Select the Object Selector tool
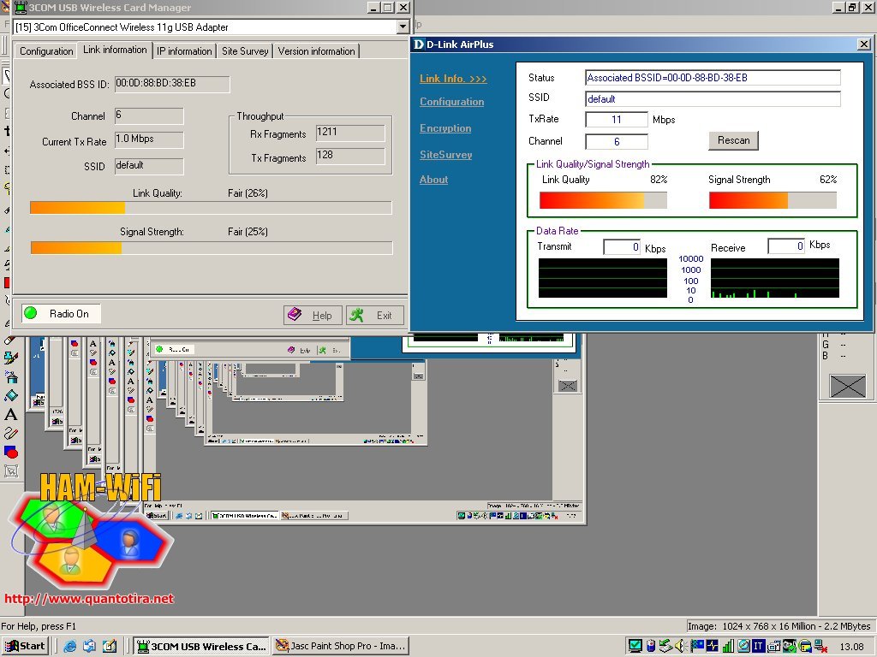The width and height of the screenshot is (877, 657). click(x=11, y=471)
